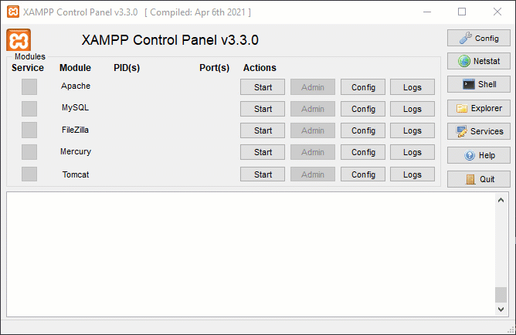Click the log scrollbar down arrow
This screenshot has width=516, height=335.
click(x=501, y=310)
